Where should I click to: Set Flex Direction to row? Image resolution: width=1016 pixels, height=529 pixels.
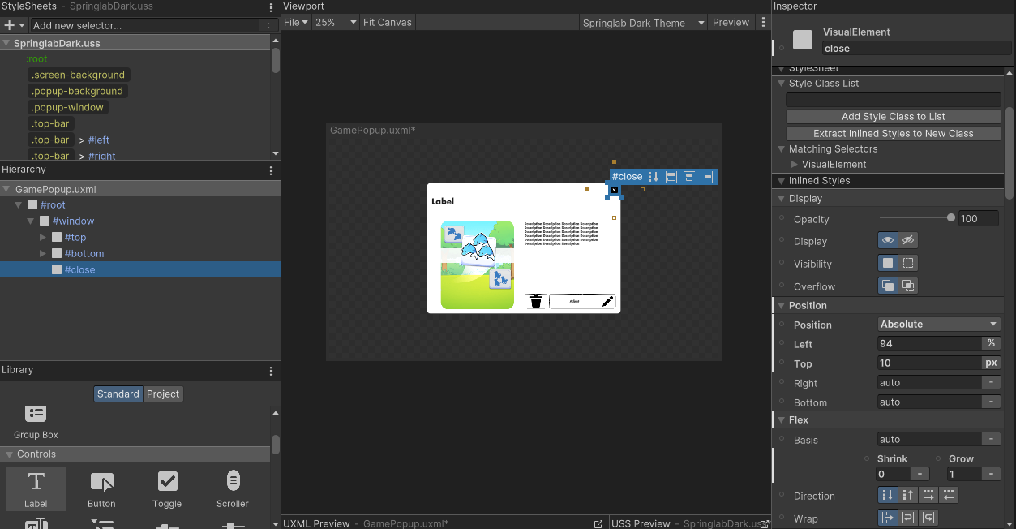pos(928,495)
